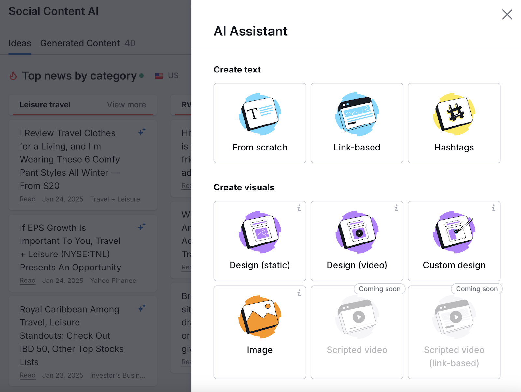
Task: Open the Design (video) creator
Action: pos(357,241)
